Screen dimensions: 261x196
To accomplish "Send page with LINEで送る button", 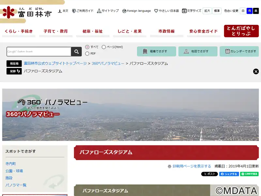I will pos(249,174).
